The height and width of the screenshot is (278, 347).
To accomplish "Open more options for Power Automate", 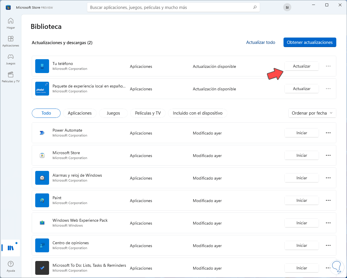I will coord(328,133).
